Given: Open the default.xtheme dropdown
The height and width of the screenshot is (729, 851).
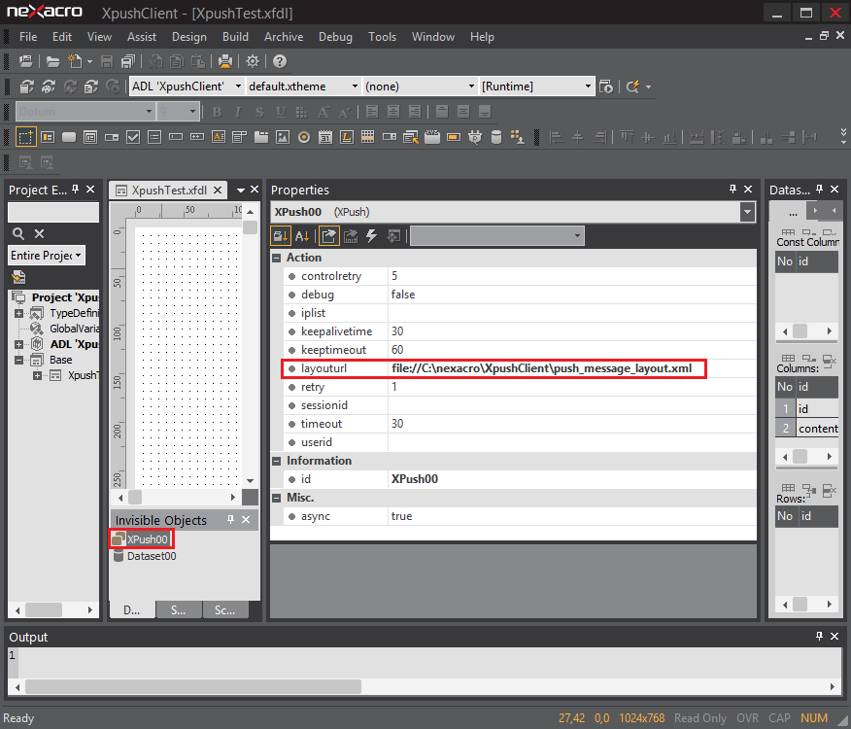Looking at the screenshot, I should pos(355,87).
